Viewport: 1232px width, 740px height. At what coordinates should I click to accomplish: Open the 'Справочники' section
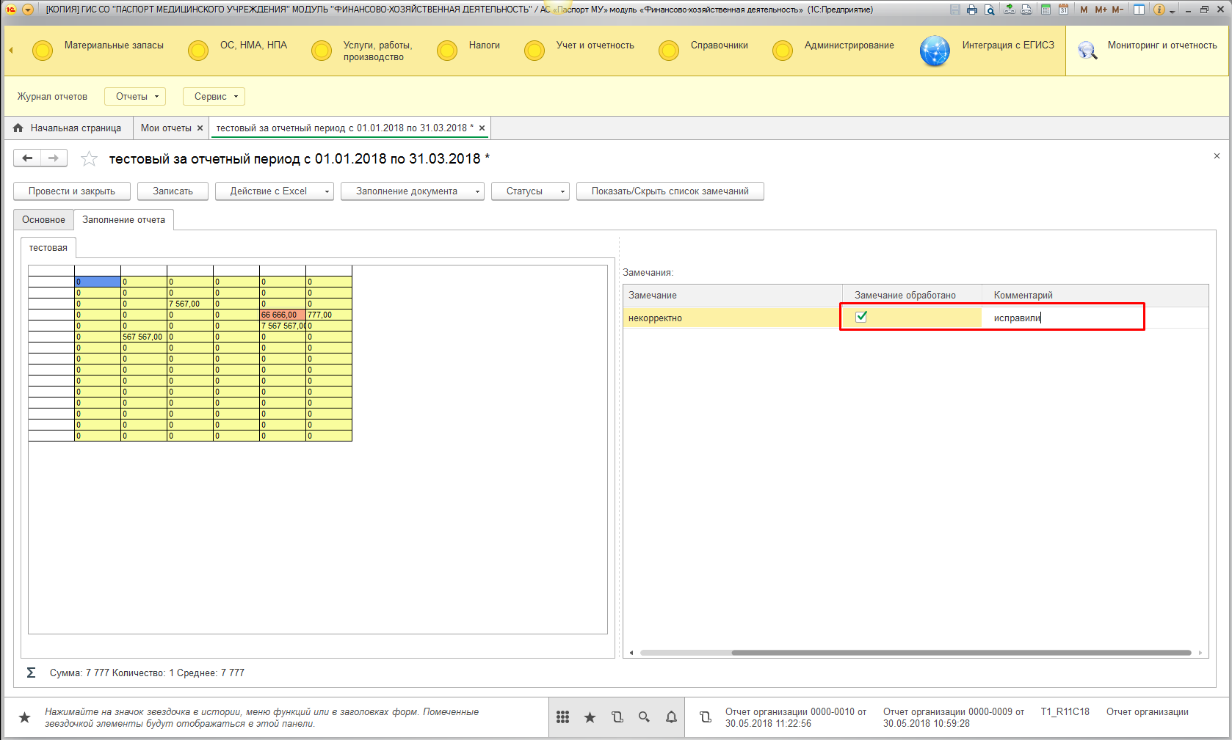[x=719, y=45]
